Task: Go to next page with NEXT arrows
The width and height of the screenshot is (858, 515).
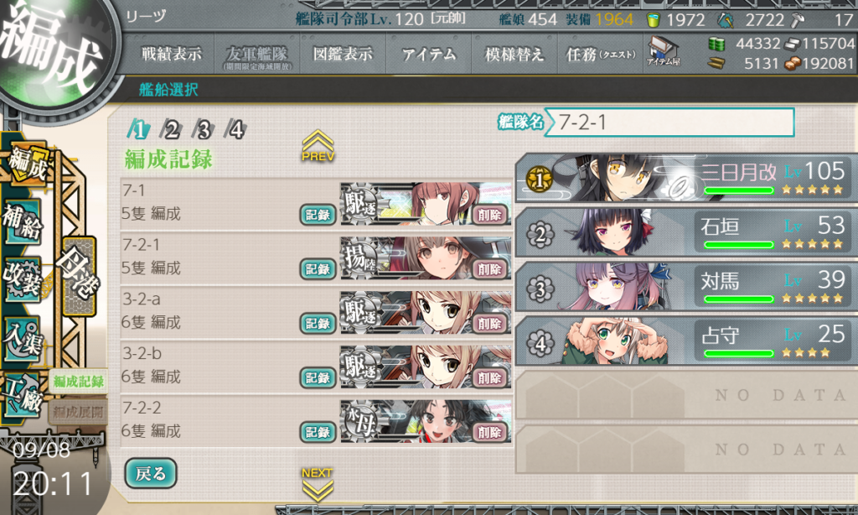Action: pyautogui.click(x=318, y=484)
